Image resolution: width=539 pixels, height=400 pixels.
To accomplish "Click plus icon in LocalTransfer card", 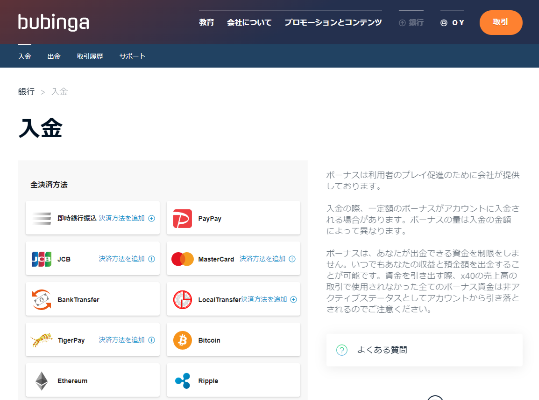I will click(x=294, y=299).
